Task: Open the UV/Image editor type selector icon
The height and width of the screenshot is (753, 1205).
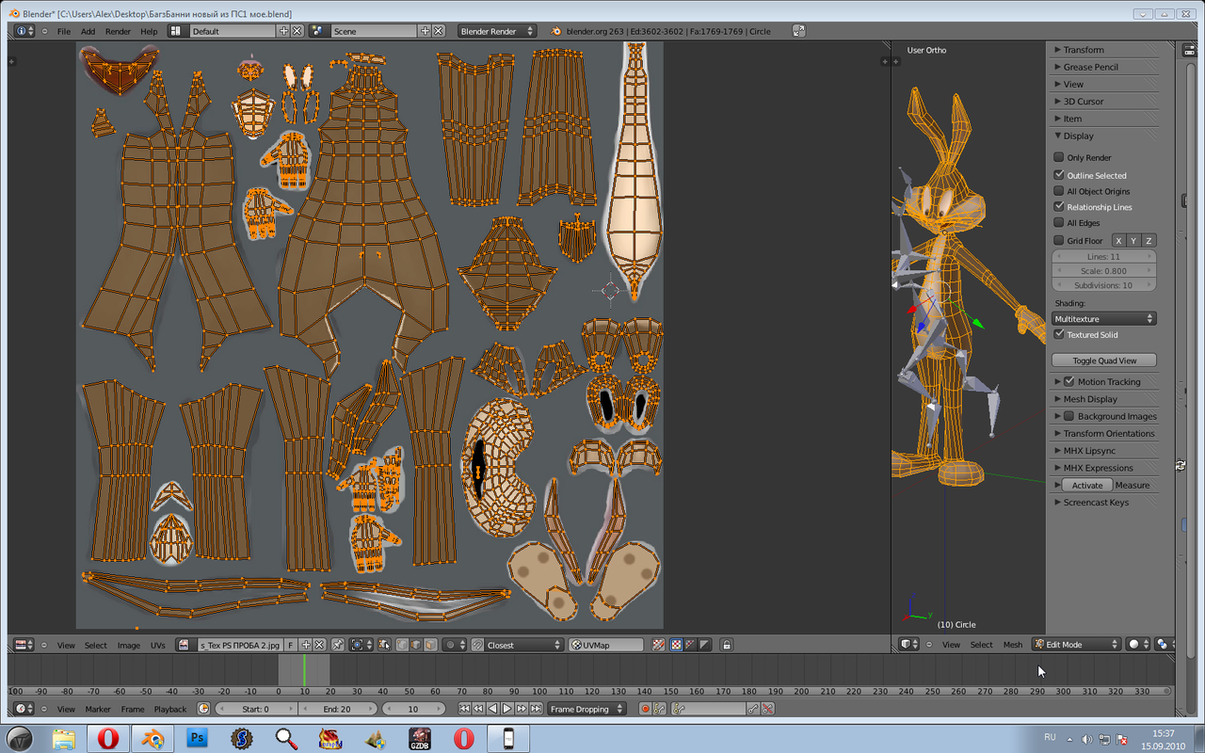Action: coord(24,645)
